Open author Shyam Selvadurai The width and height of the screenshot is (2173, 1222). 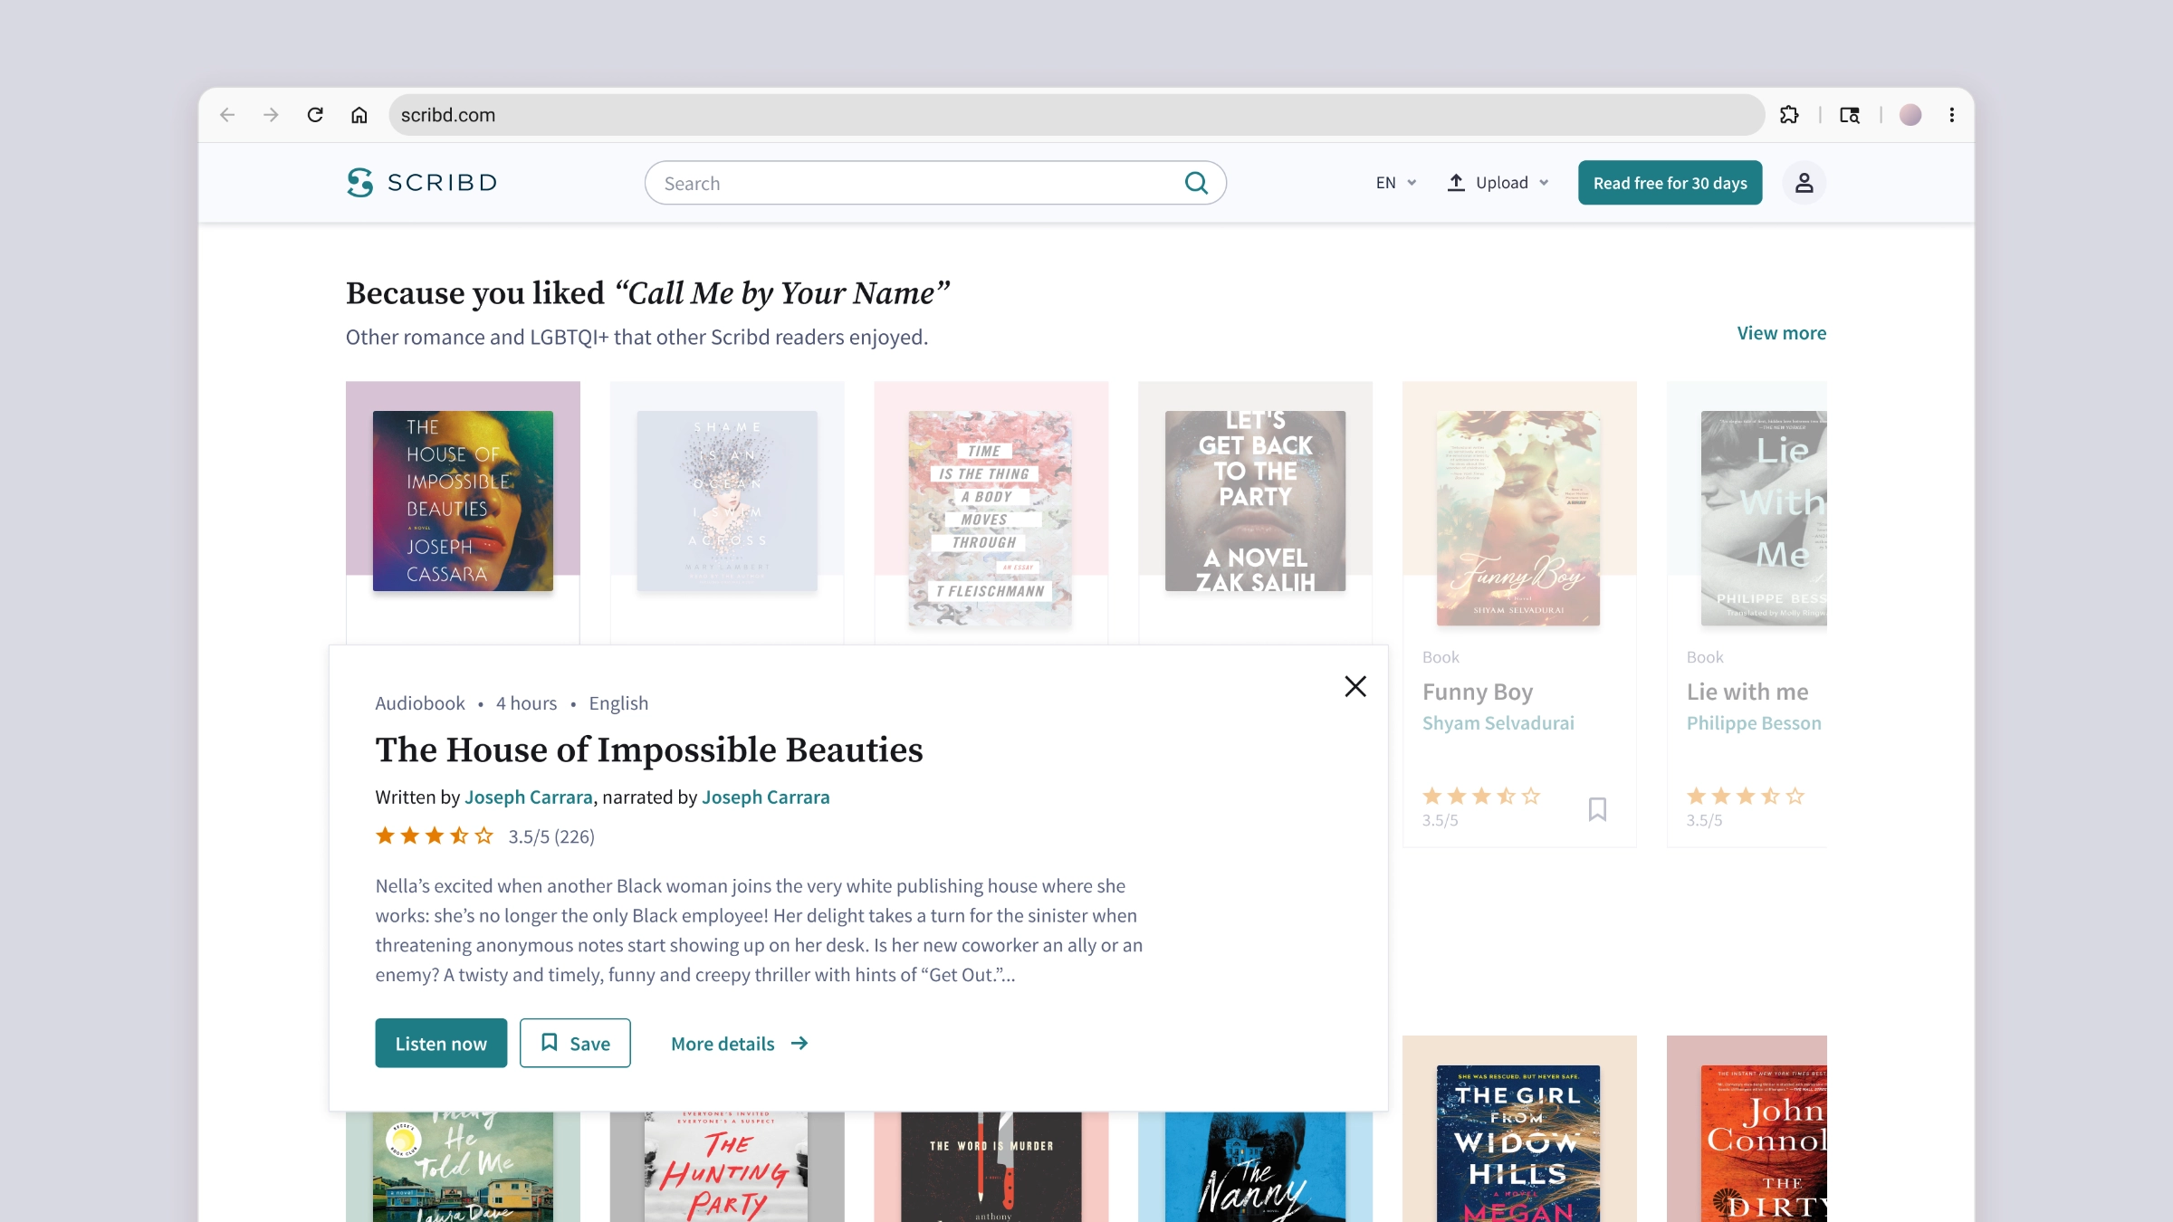(x=1498, y=723)
